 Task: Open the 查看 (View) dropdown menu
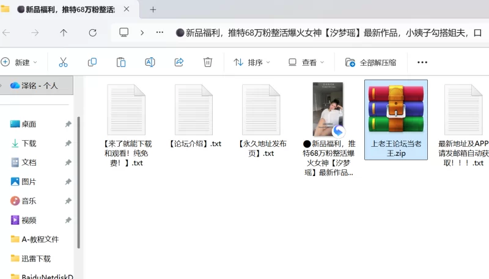(x=306, y=62)
